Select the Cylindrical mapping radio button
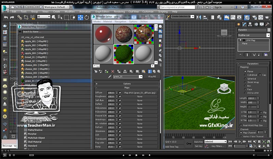The width and height of the screenshot is (273, 159). click(x=245, y=75)
